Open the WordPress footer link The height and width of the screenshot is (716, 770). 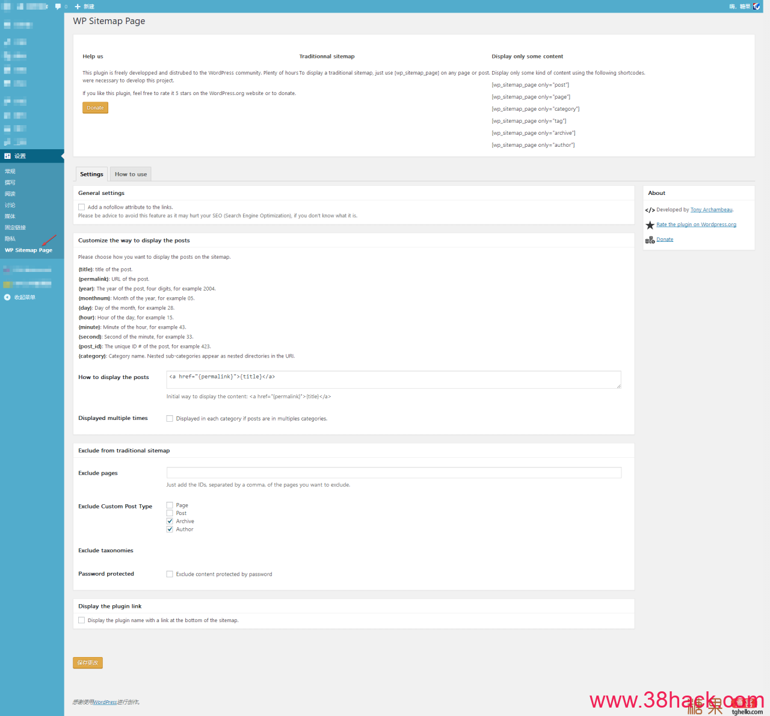point(105,702)
